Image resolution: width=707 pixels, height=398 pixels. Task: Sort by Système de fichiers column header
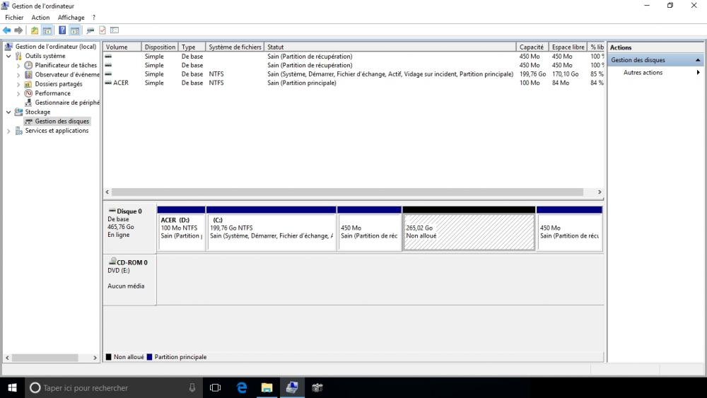pyautogui.click(x=235, y=47)
